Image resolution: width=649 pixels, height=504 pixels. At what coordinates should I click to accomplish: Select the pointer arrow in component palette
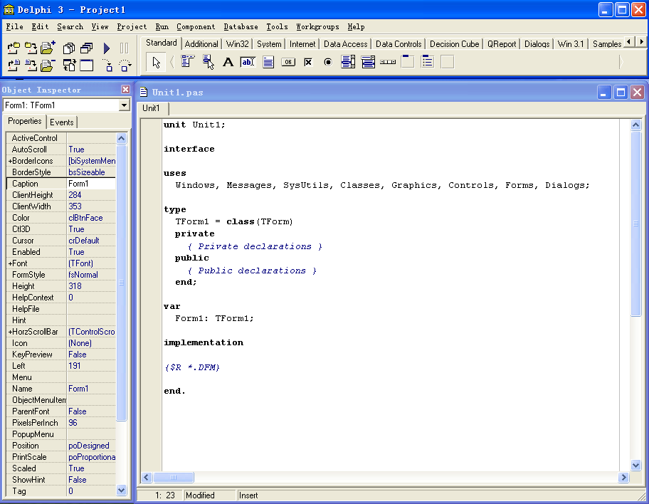click(156, 62)
